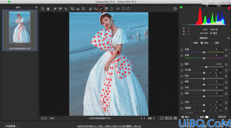Image resolution: width=231 pixels, height=128 pixels.
Task: Decrease 色温 with its minus button
Action: point(182,50)
